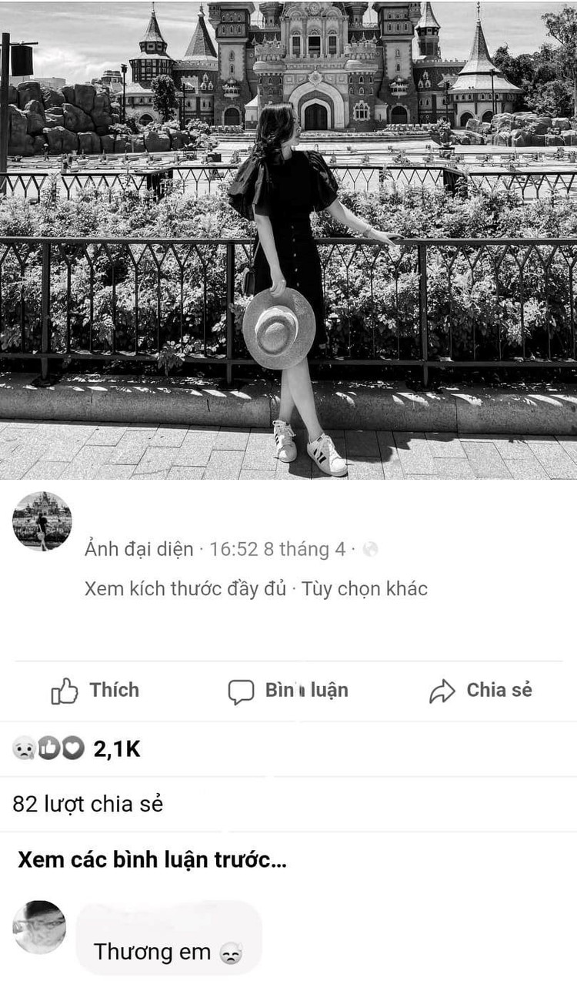Tap the Chia sẻ arrow icon
The image size is (577, 981).
[x=442, y=691]
